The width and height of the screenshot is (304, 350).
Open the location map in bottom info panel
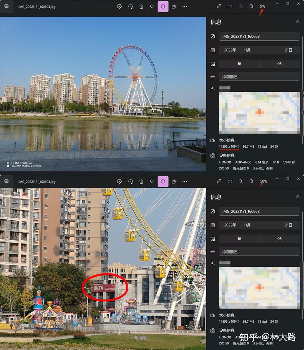(x=259, y=288)
